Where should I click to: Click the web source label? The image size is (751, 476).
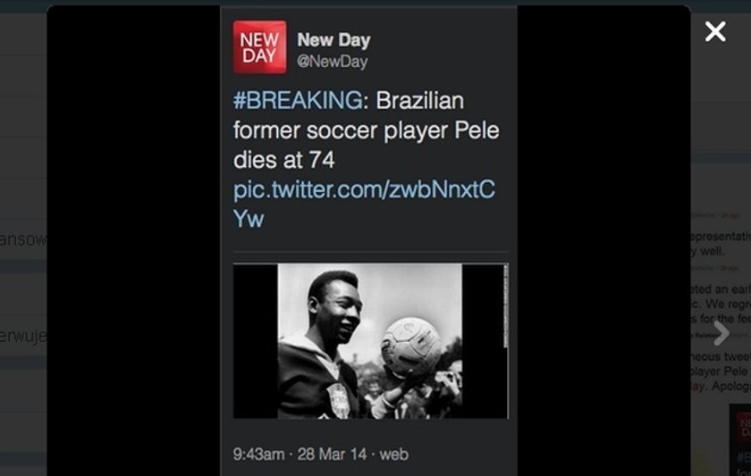pyautogui.click(x=393, y=454)
